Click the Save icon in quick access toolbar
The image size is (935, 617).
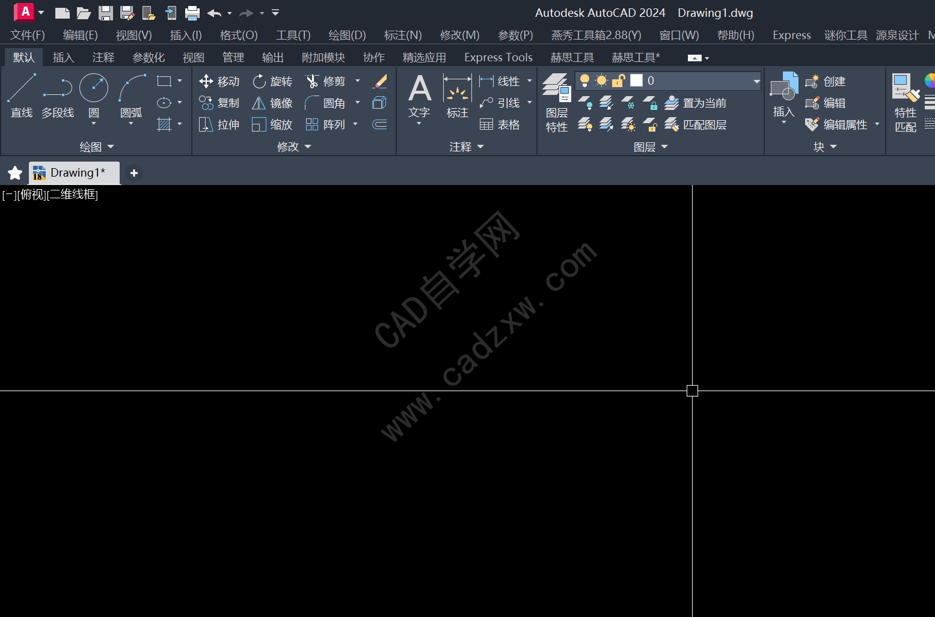[x=106, y=13]
